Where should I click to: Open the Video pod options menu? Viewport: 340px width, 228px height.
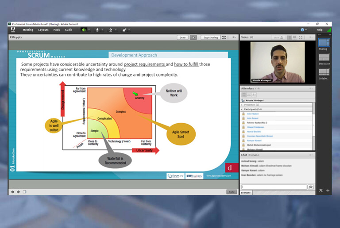tap(311, 37)
